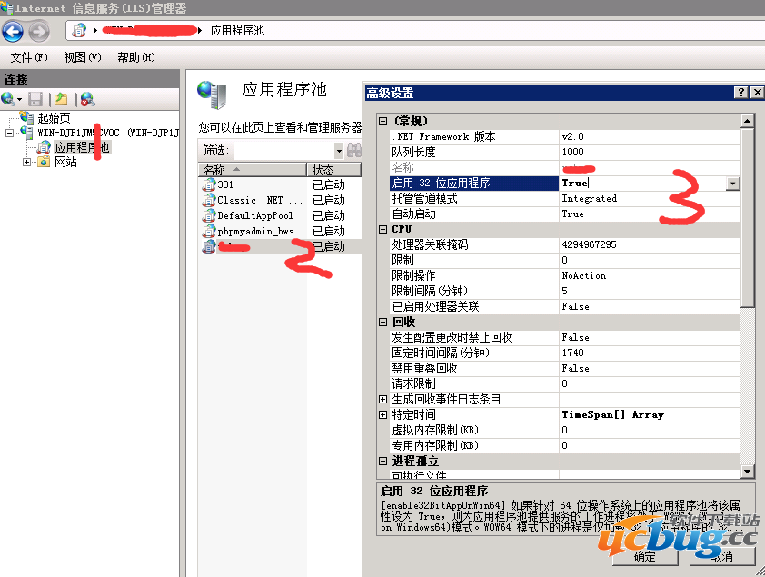This screenshot has width=765, height=577.
Task: Click the Forward navigation arrow
Action: click(38, 32)
